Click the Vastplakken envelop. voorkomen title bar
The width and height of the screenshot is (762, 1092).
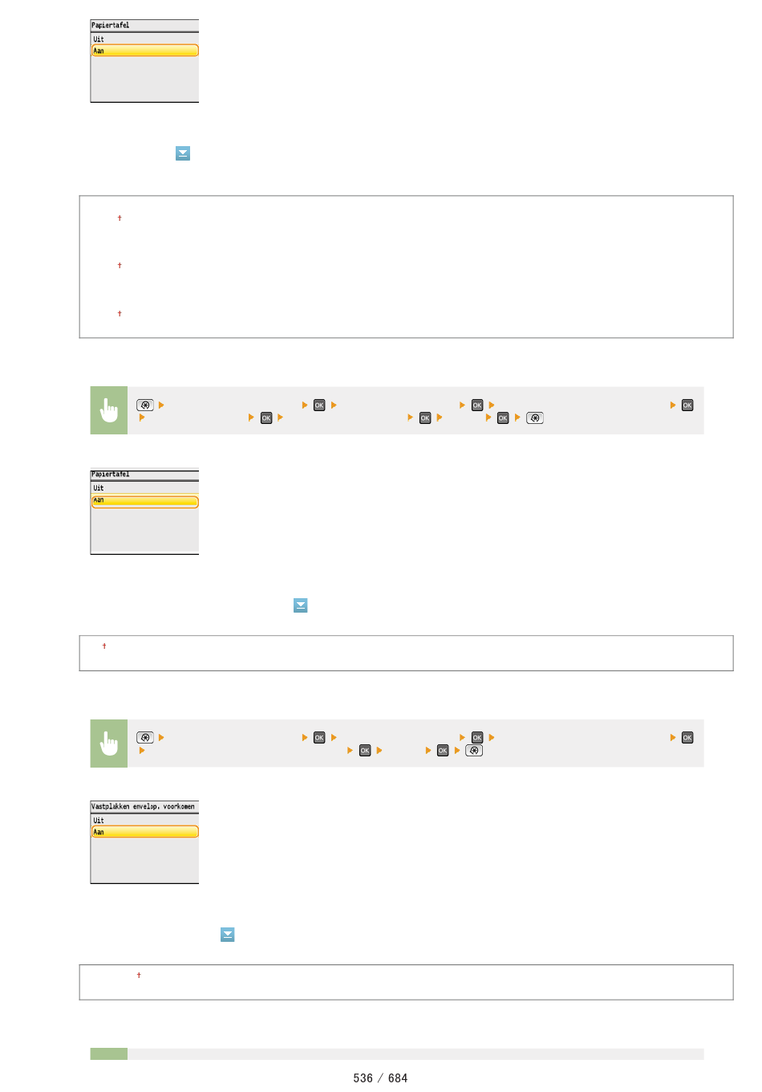coord(144,806)
